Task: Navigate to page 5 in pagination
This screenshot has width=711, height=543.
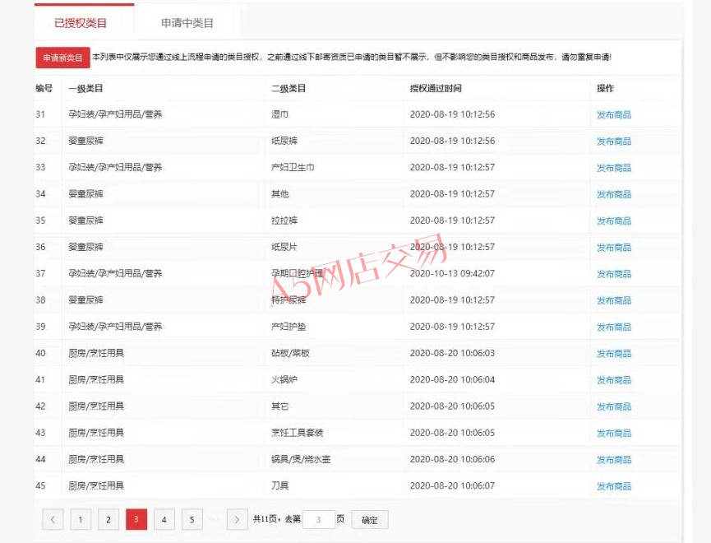Action: coord(192,519)
